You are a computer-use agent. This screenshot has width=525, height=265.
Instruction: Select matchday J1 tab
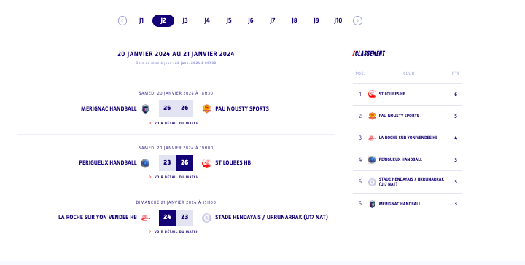[141, 20]
